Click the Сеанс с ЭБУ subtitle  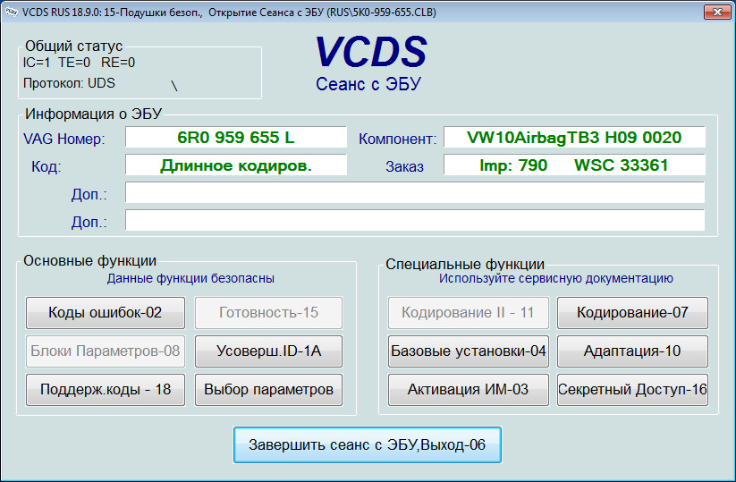click(x=368, y=84)
